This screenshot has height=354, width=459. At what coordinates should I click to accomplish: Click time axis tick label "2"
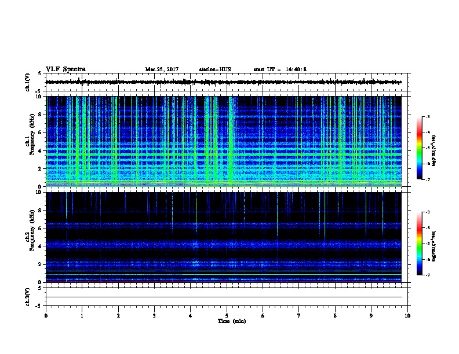click(x=118, y=316)
